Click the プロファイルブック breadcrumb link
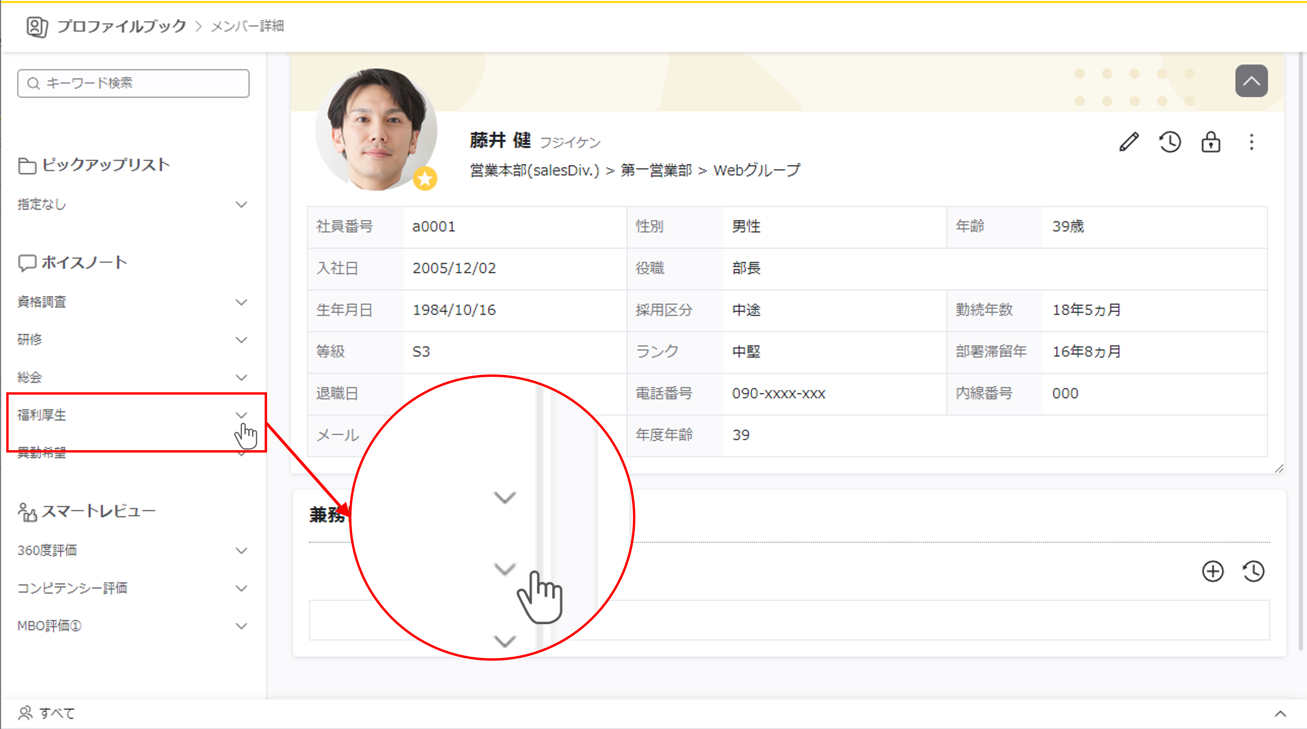 (122, 26)
